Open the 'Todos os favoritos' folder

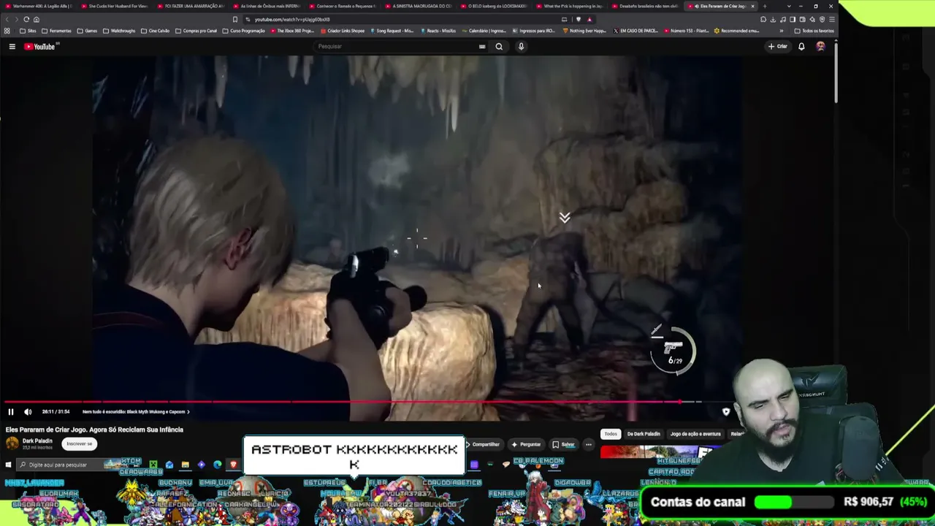tap(814, 31)
